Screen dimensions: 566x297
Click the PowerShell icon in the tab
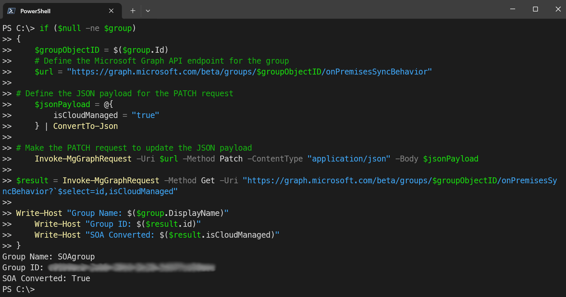[11, 11]
